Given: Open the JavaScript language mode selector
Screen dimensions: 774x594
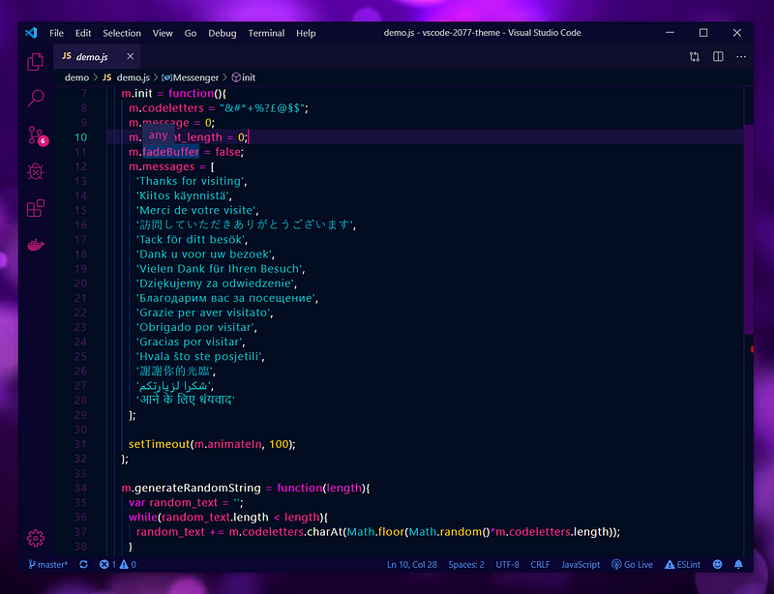Looking at the screenshot, I should (580, 564).
